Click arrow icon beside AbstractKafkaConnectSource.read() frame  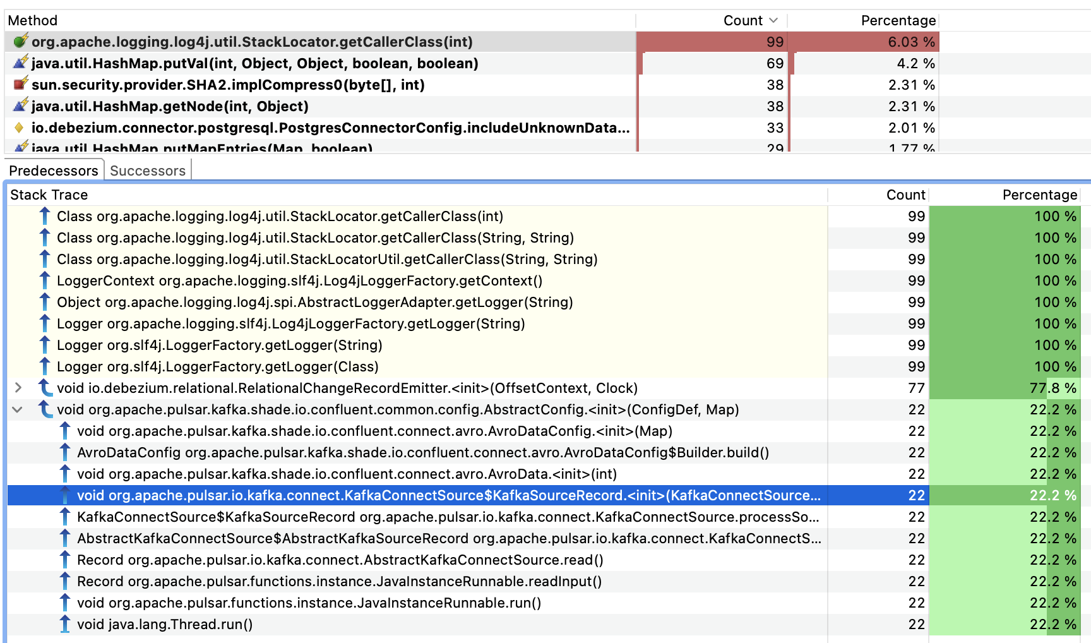click(64, 560)
